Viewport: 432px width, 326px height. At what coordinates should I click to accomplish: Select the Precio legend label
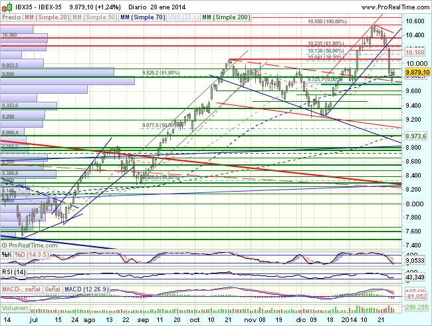[11, 17]
